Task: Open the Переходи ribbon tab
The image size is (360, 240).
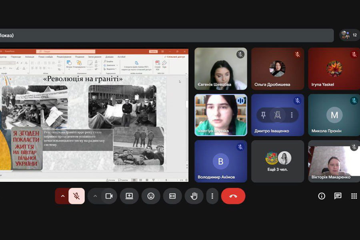Action: (x=16, y=57)
